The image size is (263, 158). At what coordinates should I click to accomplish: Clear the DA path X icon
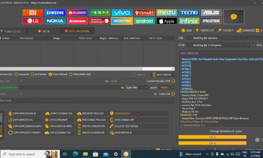pyautogui.click(x=21, y=94)
